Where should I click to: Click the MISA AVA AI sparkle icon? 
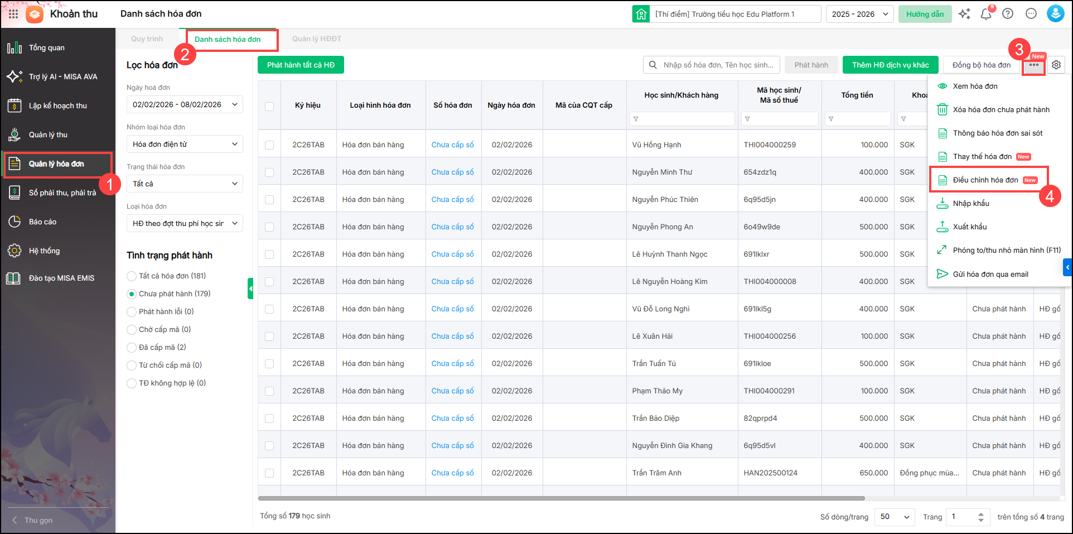(964, 14)
